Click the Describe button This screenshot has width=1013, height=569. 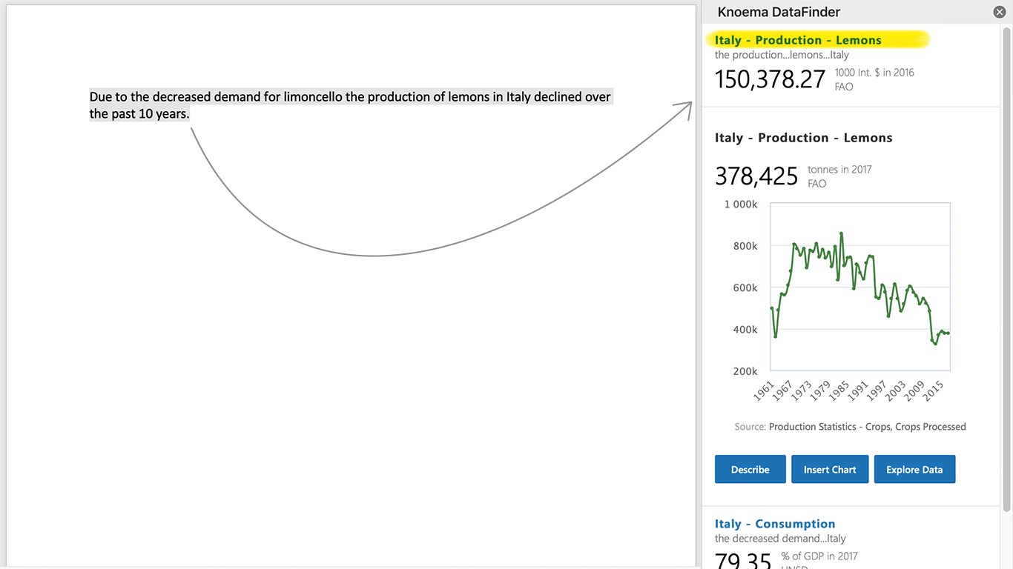point(750,470)
